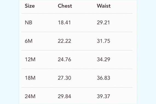This screenshot has width=156, height=104.
Task: Select the 24M size cell
Action: 30,96
